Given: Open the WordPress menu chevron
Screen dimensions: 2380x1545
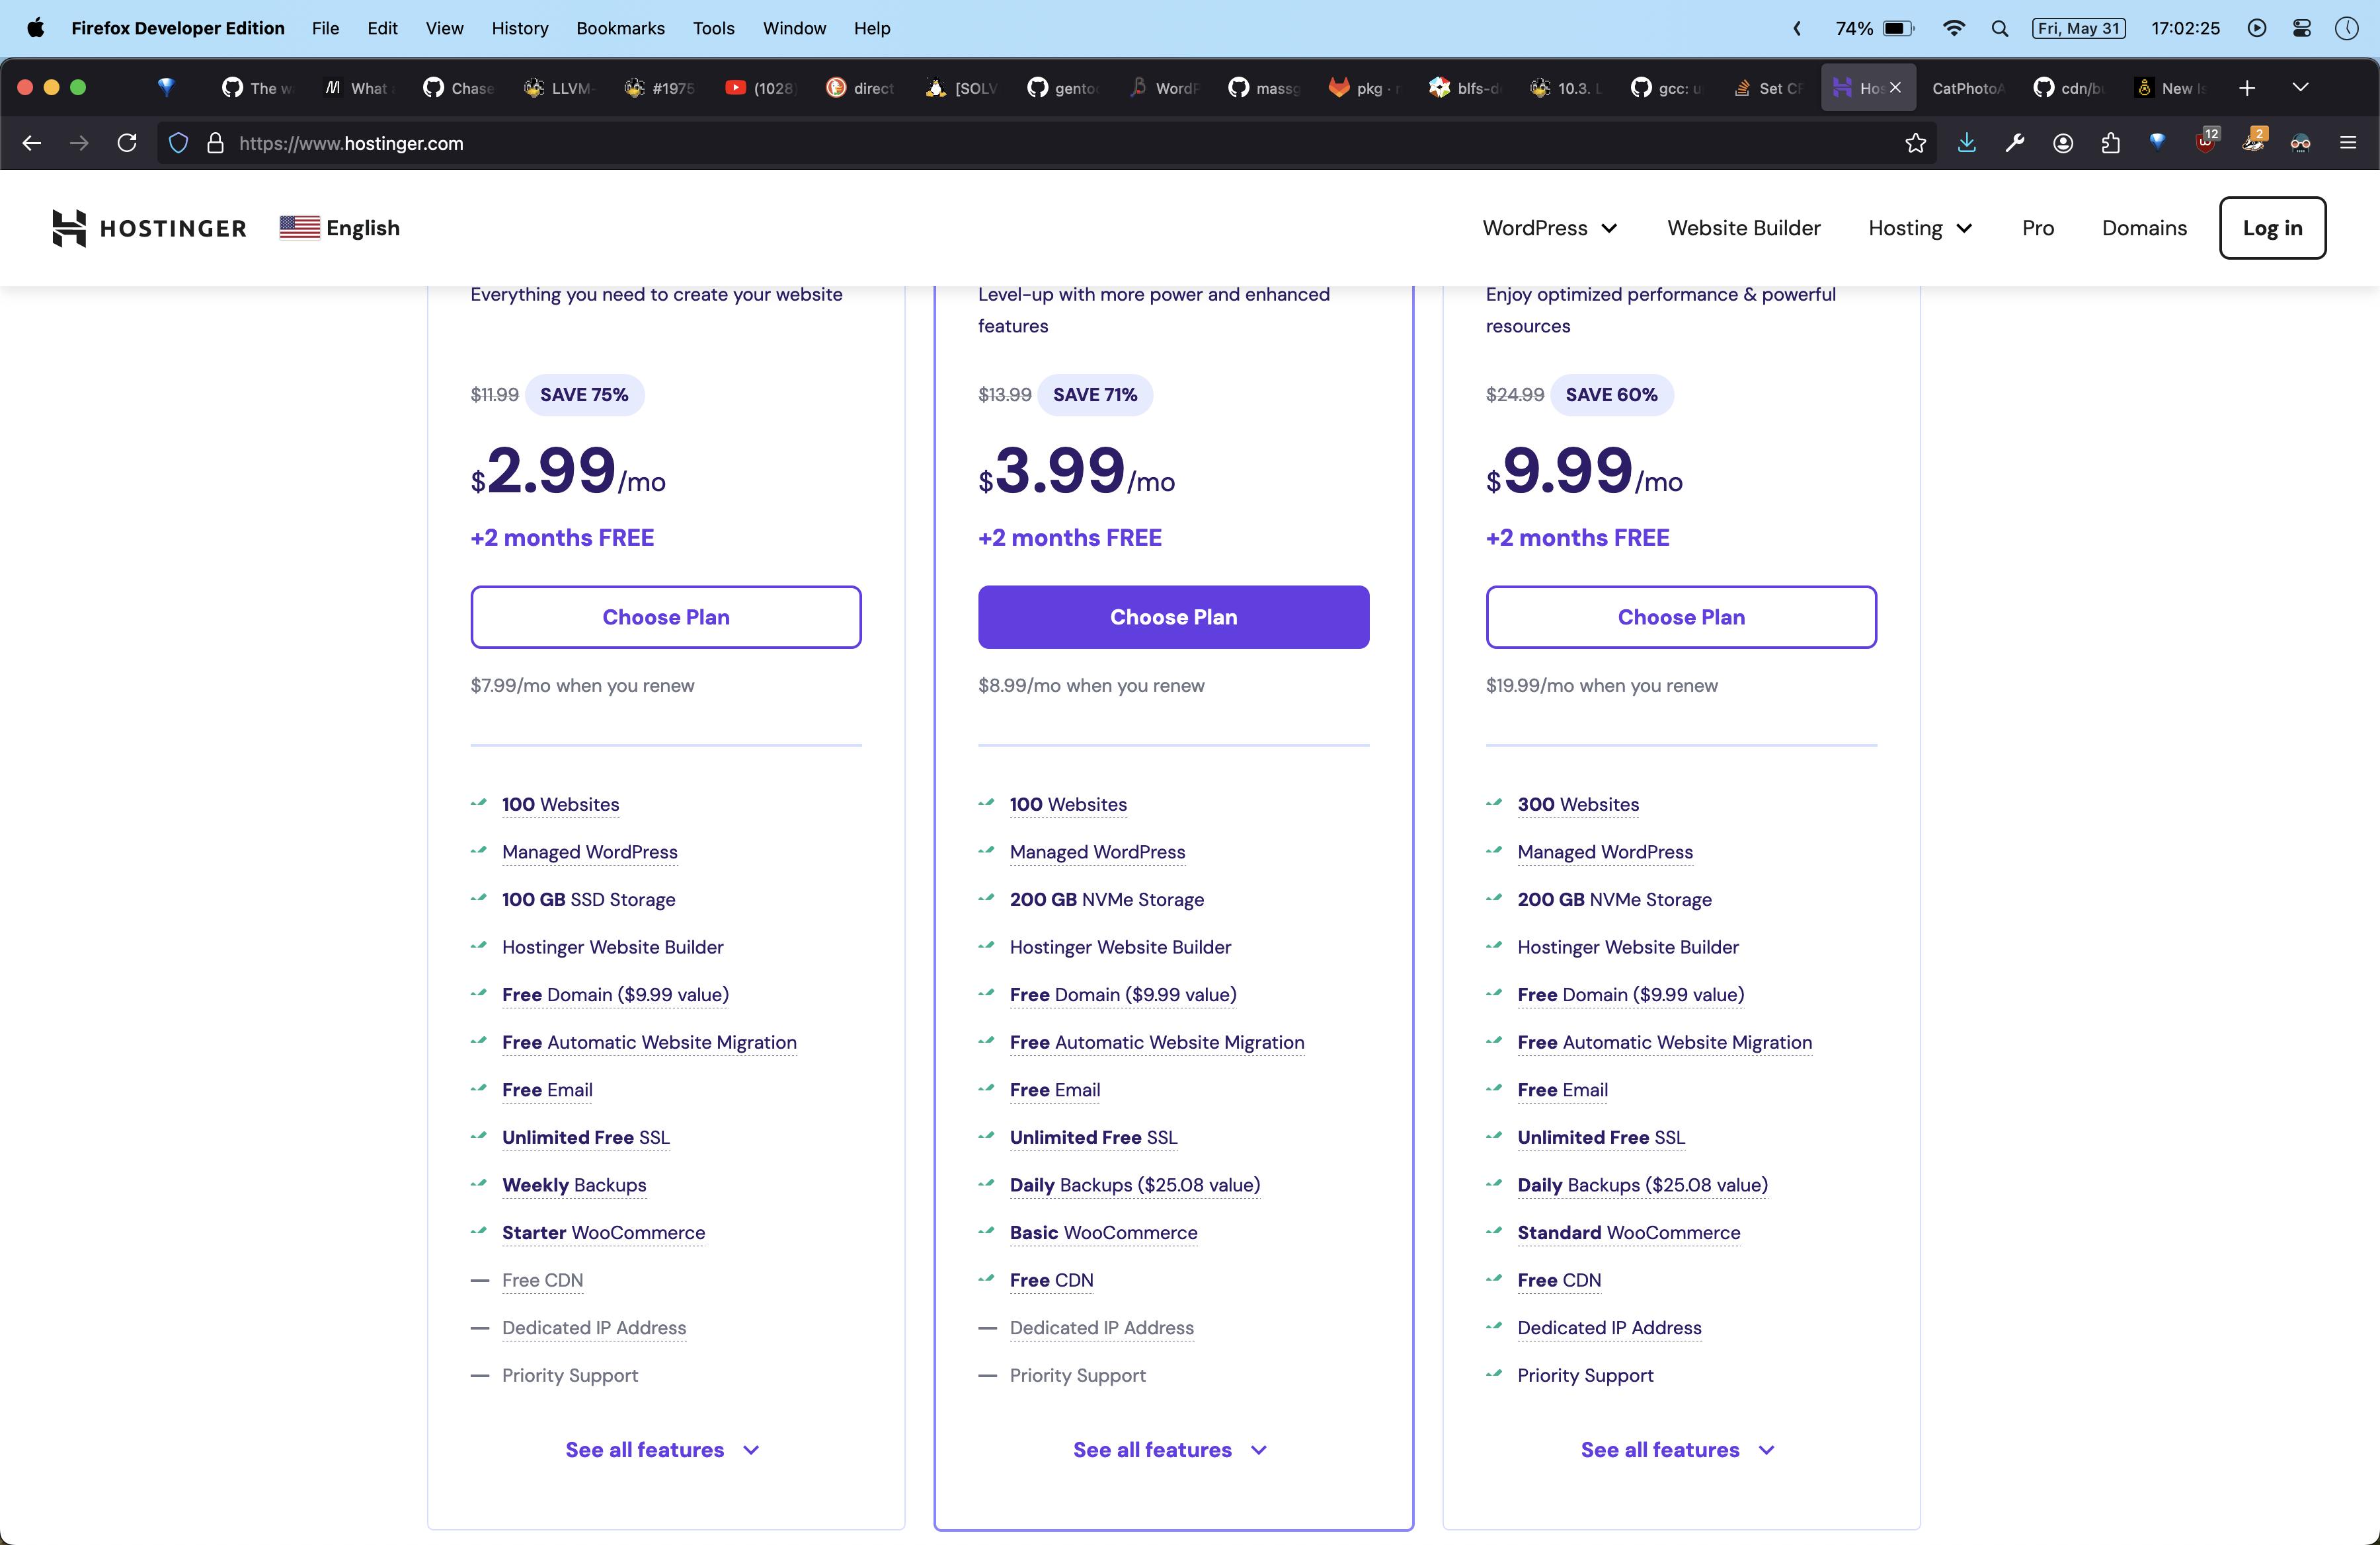Looking at the screenshot, I should click(x=1610, y=228).
